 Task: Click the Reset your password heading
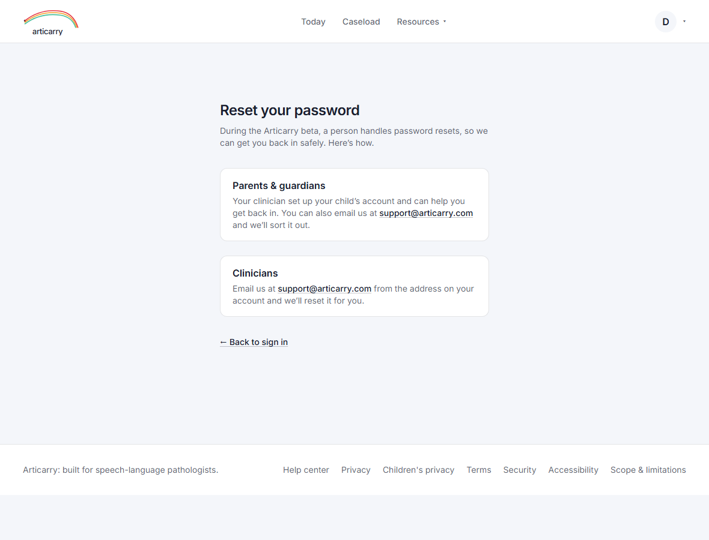click(290, 110)
